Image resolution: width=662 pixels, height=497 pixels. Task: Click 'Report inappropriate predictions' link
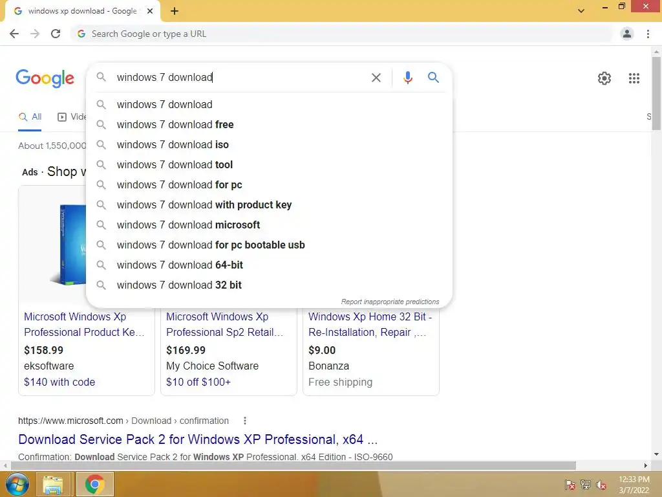point(390,302)
